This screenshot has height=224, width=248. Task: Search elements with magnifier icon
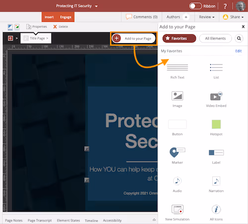coord(239,38)
